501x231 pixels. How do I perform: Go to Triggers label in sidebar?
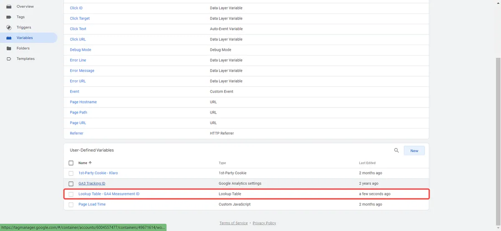[x=24, y=28]
